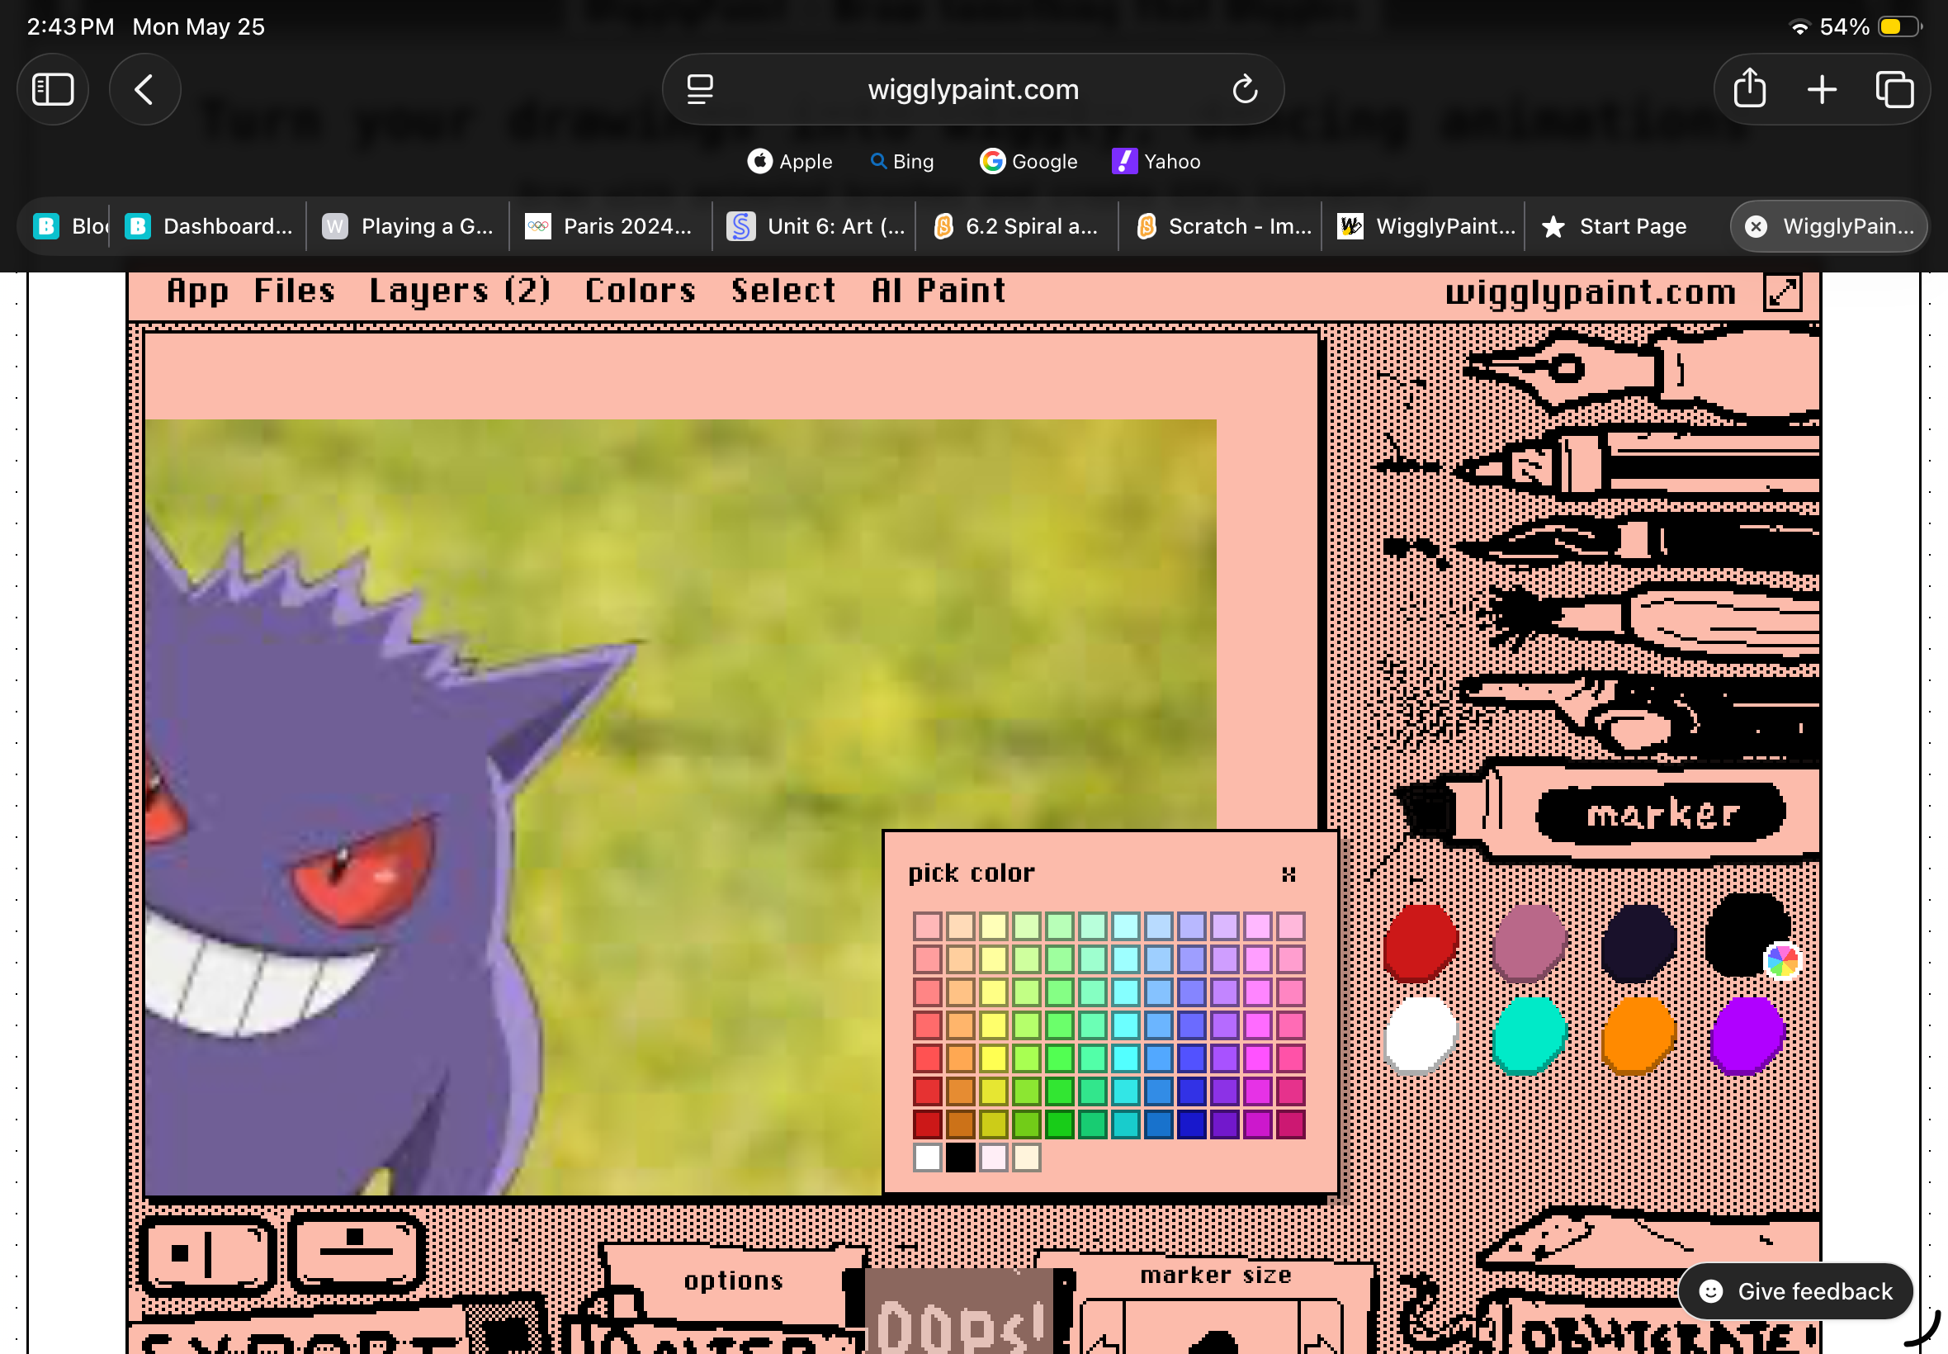Expand WigglyPaint to fullscreen with arrow icon
Viewport: 1948px width, 1354px height.
1783,293
